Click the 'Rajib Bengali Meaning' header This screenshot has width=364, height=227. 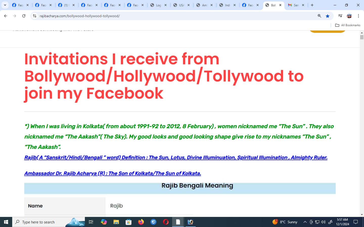pyautogui.click(x=197, y=186)
